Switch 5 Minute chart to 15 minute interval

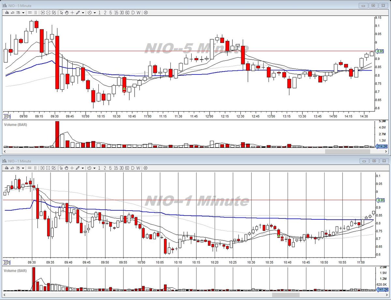point(116,13)
